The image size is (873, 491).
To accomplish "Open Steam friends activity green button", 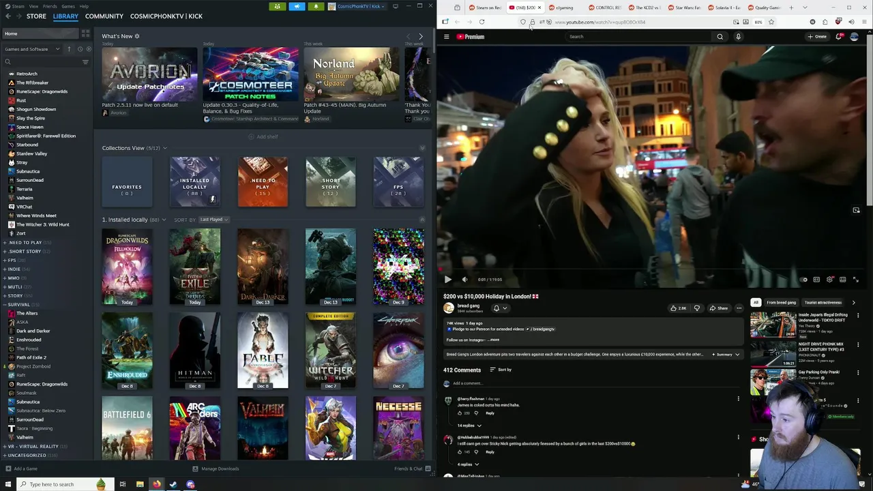I will click(x=277, y=6).
